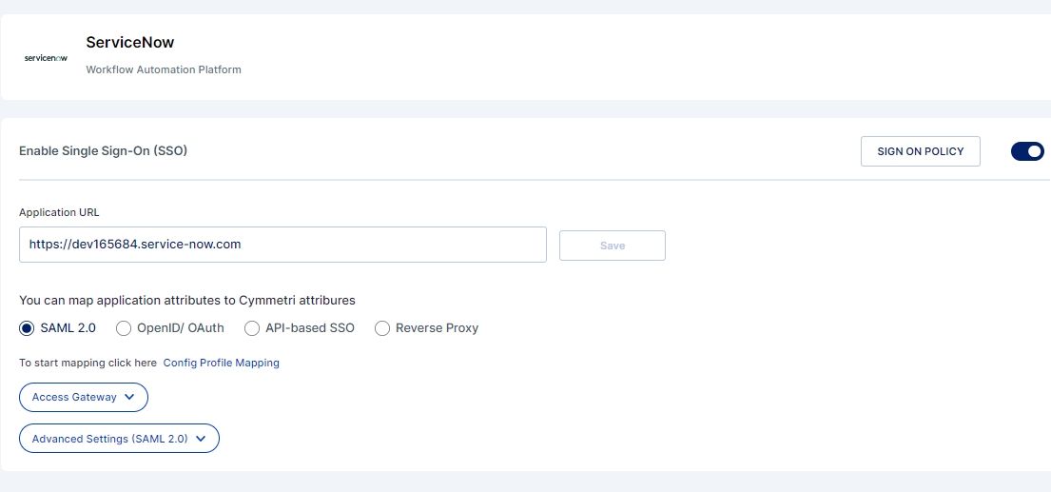Viewport: 1051px width, 492px height.
Task: Pick the Reverse Proxy radio button
Action: click(382, 328)
